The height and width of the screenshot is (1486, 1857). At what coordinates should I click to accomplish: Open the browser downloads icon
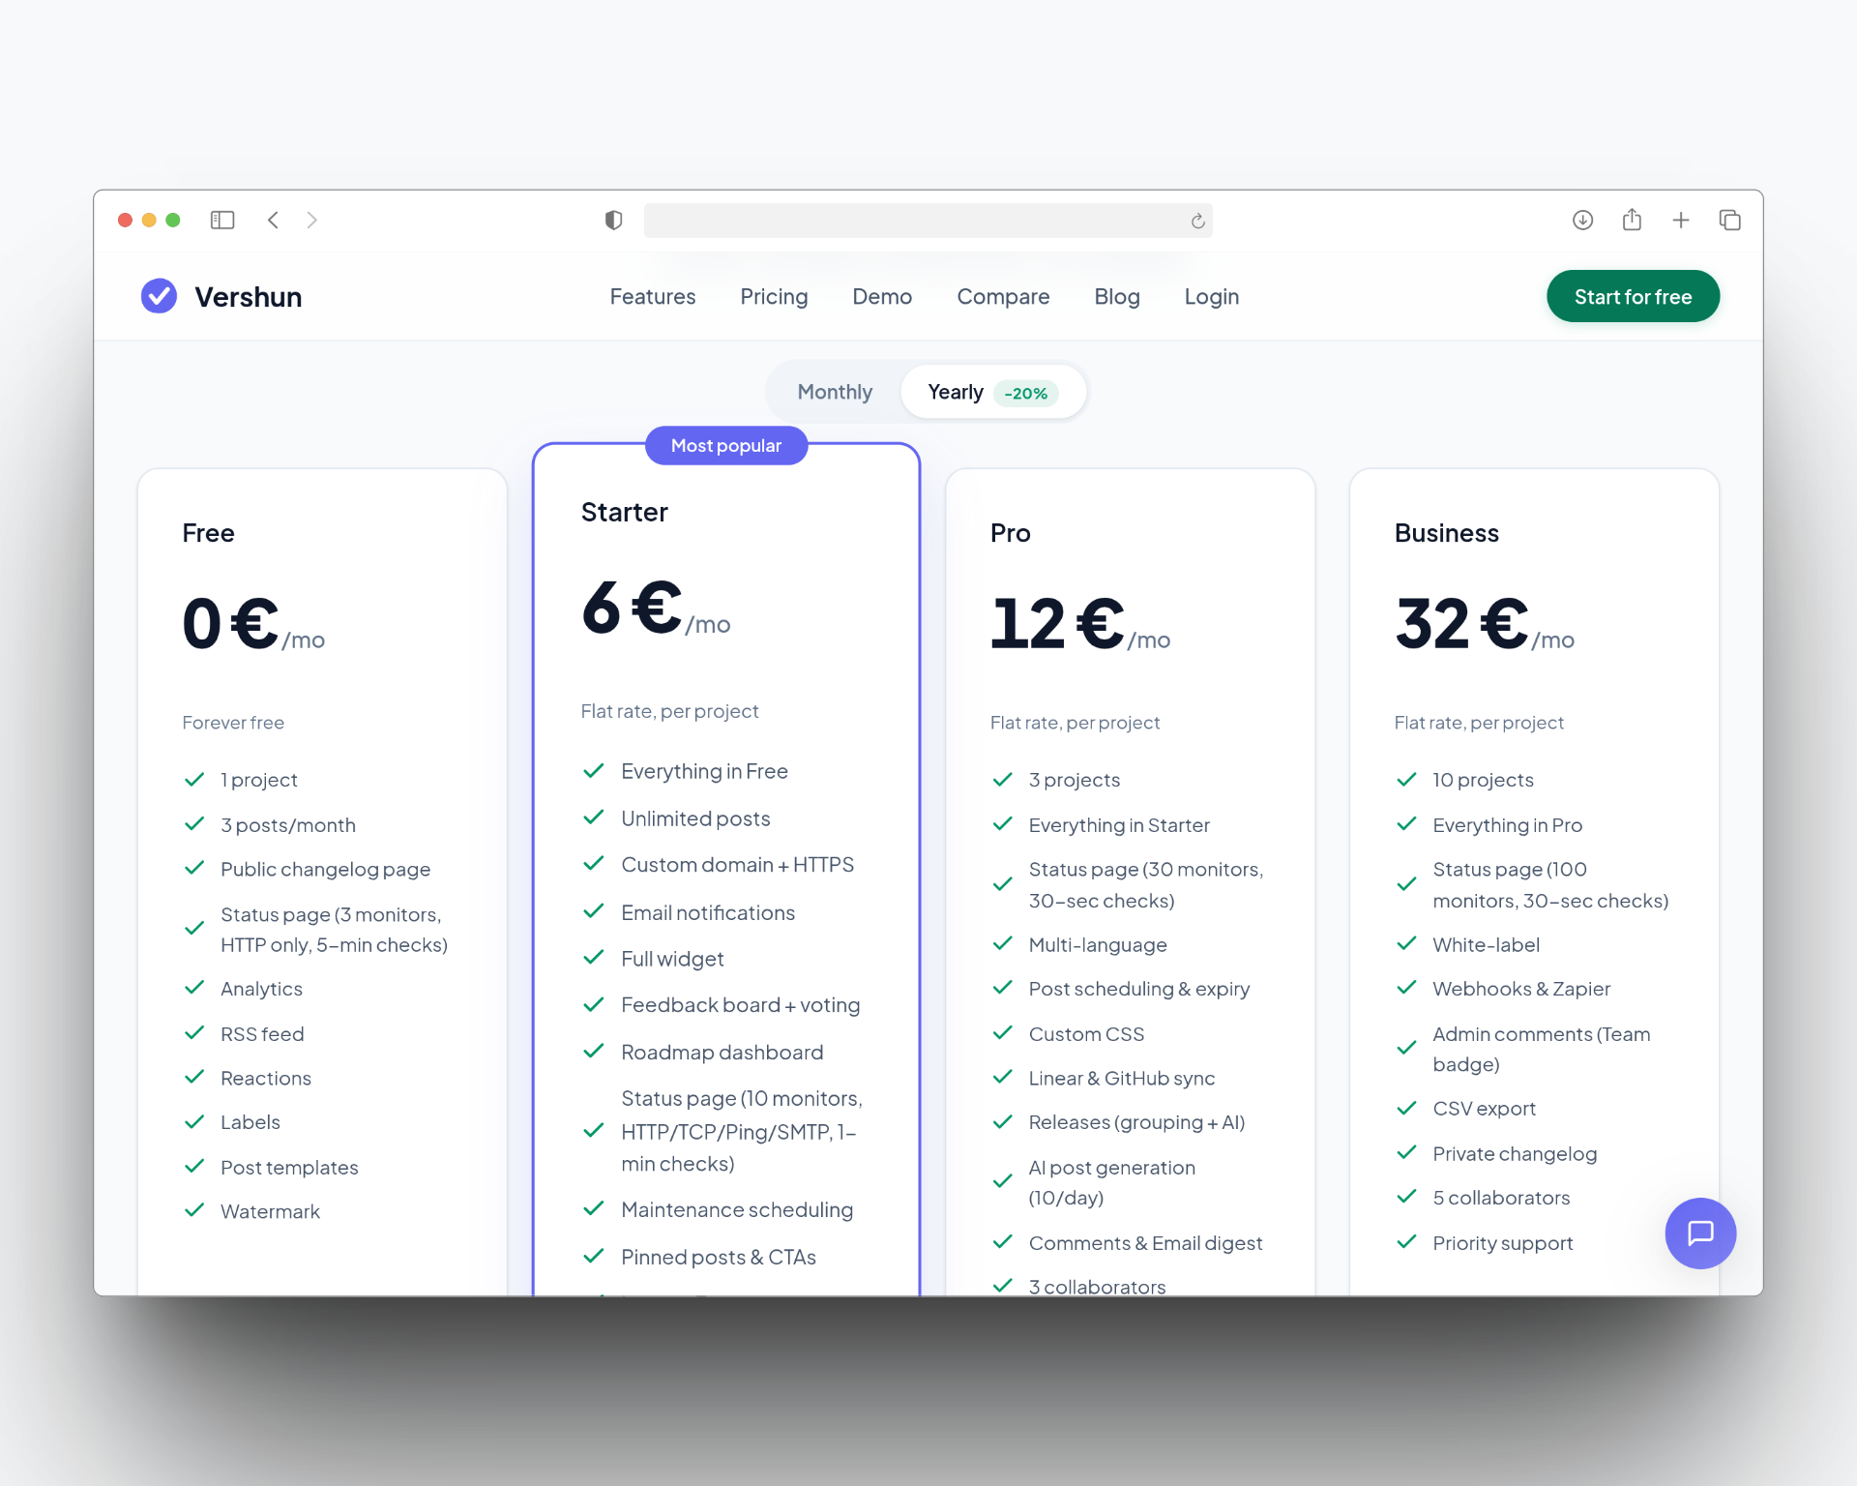1582,221
